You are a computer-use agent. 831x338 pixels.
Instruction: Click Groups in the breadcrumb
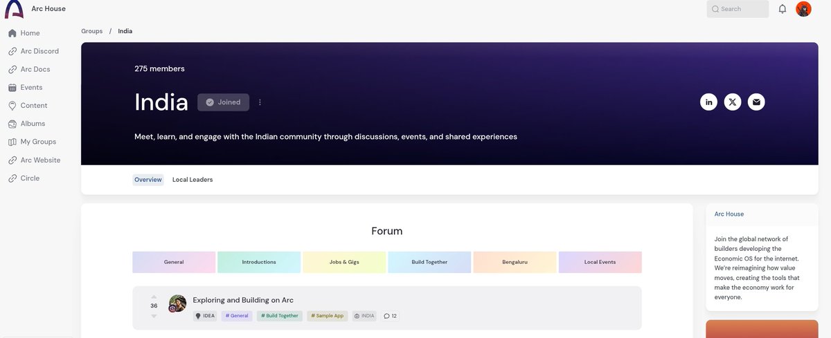92,31
